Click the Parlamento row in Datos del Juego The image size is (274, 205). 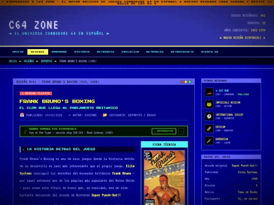point(231,198)
